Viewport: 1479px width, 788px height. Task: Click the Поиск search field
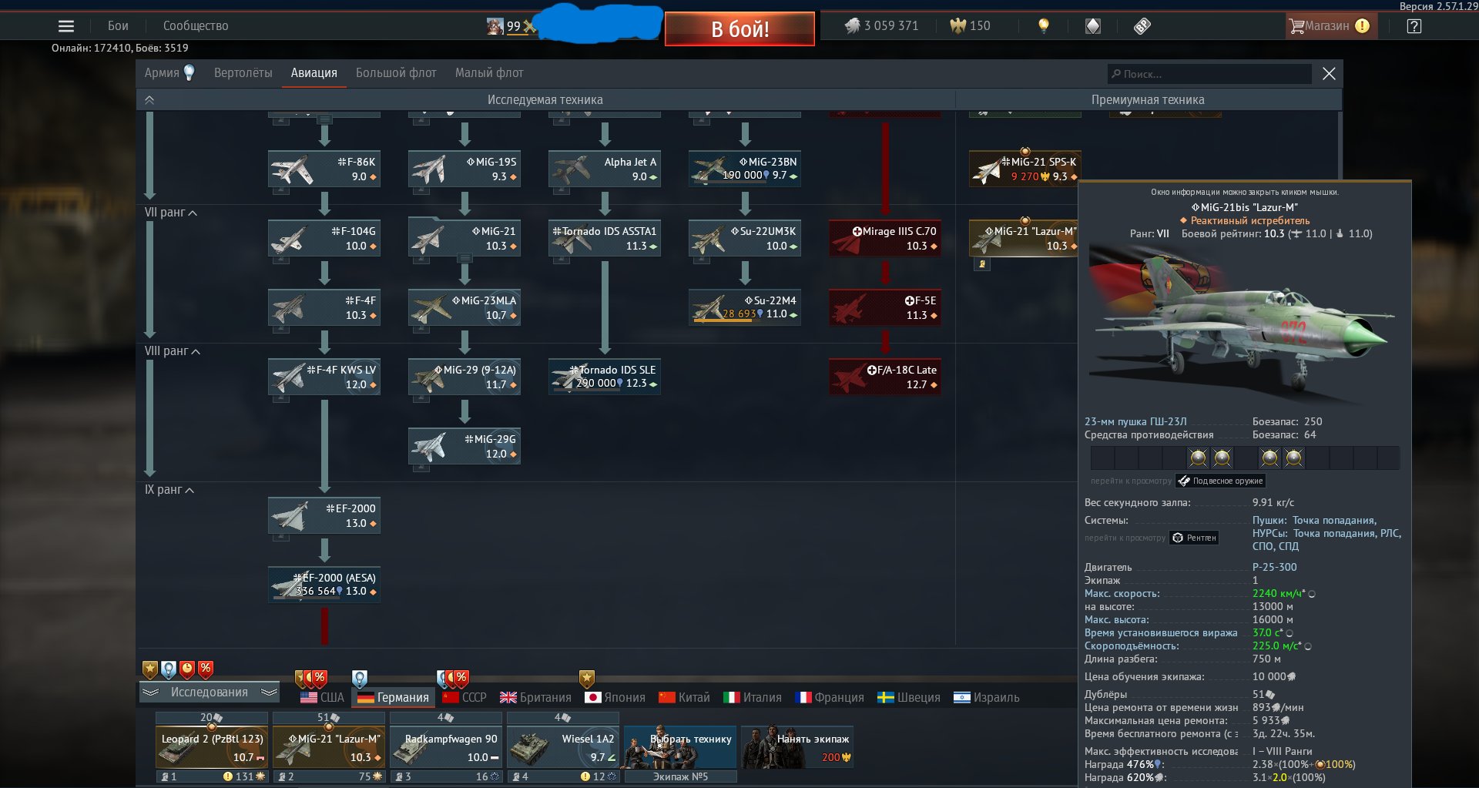point(1209,74)
